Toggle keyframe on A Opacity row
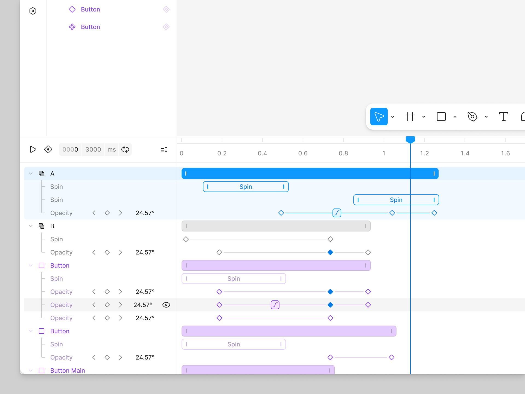The height and width of the screenshot is (394, 525). pyautogui.click(x=107, y=213)
